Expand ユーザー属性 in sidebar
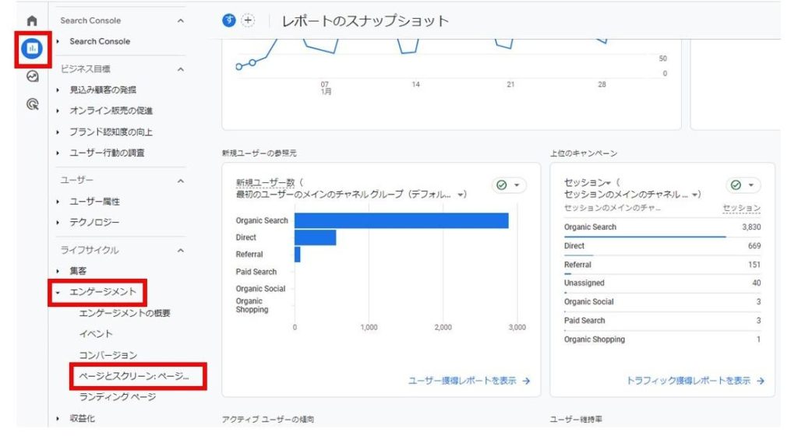Viewport: 798px width, 443px height. coord(58,202)
